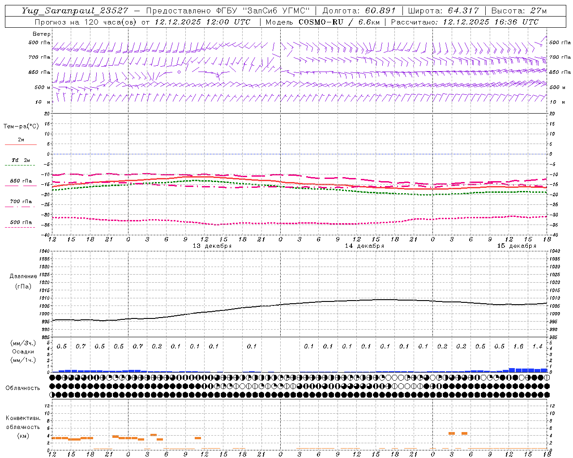Click the Рассчитано: 12.12.2025 16:36 UTC timestamp
This screenshot has height=458, width=573.
(x=465, y=22)
